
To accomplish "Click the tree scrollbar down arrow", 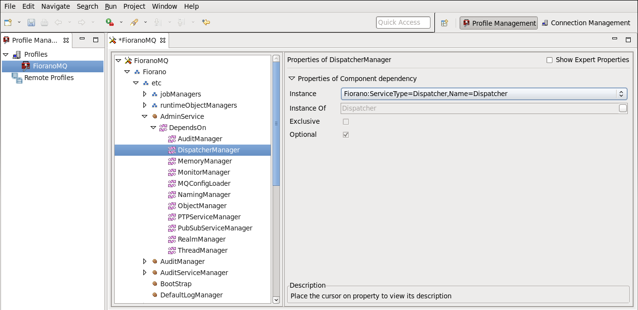I will coord(276,300).
